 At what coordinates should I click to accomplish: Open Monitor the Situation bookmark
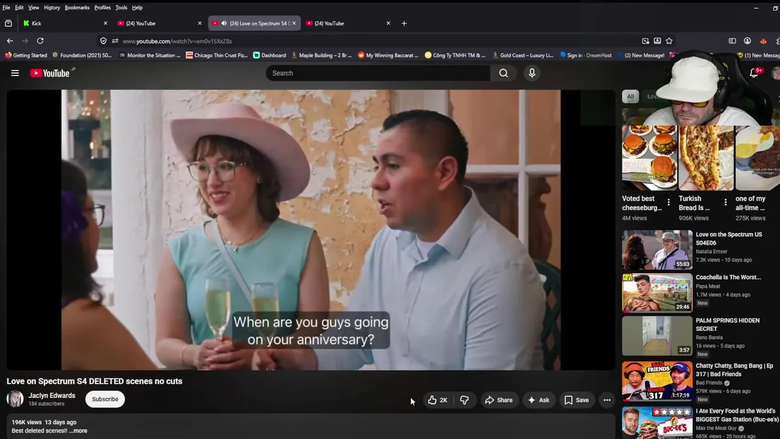150,55
